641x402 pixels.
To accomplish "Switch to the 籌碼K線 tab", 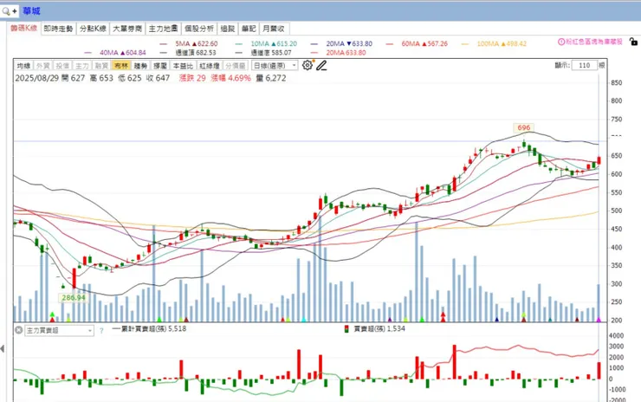I will tap(23, 29).
